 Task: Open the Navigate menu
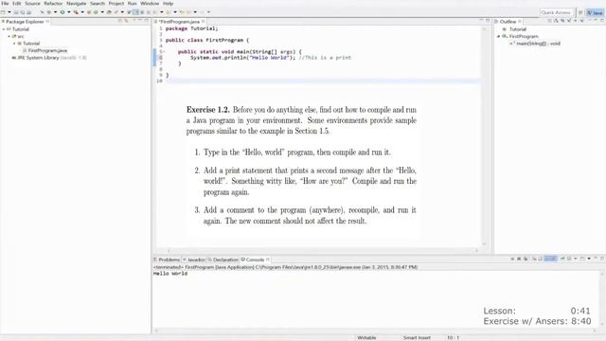(77, 4)
